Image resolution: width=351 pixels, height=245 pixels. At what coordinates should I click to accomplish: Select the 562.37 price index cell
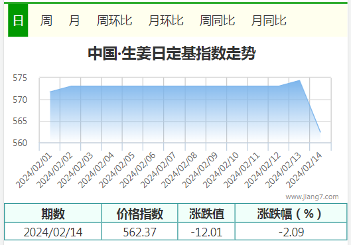coord(139,232)
